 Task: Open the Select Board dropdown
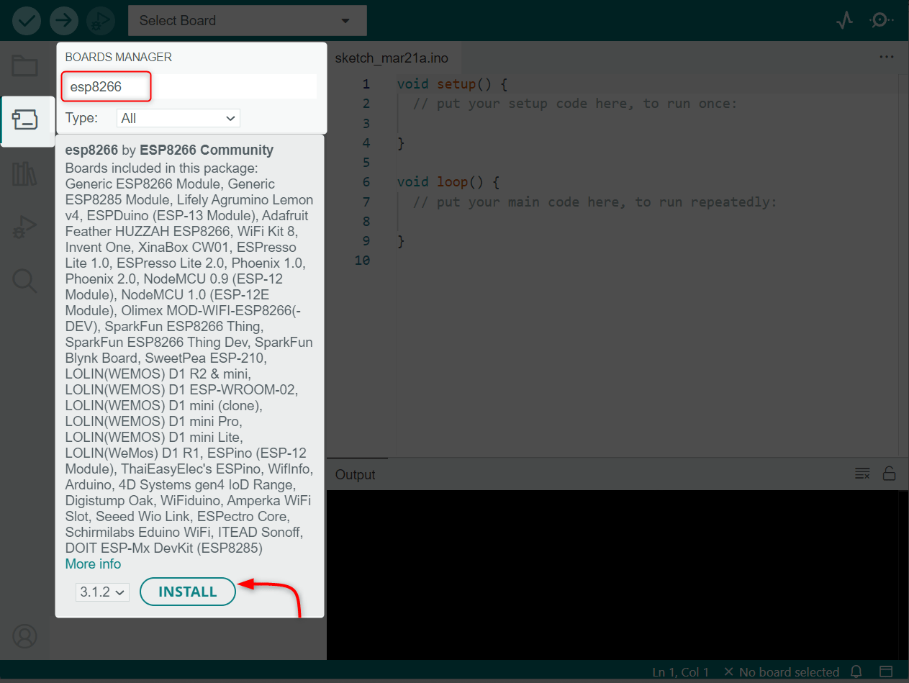[247, 20]
